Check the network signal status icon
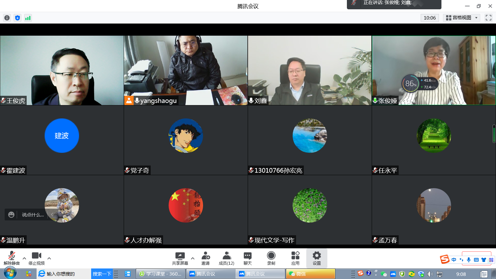The width and height of the screenshot is (496, 279). [x=28, y=18]
